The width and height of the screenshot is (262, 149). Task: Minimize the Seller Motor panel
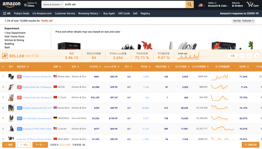(242, 56)
